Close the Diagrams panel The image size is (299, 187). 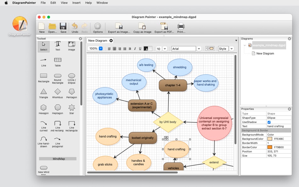[x=290, y=39]
